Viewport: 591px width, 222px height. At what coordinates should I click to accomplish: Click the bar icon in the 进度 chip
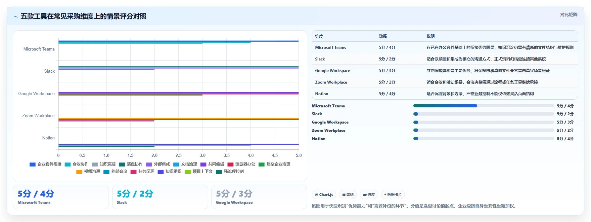click(365, 195)
